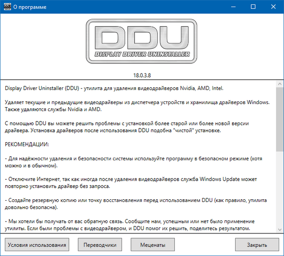The width and height of the screenshot is (284, 256).
Task: Open the Условия использования terms dialog
Action: pyautogui.click(x=37, y=244)
